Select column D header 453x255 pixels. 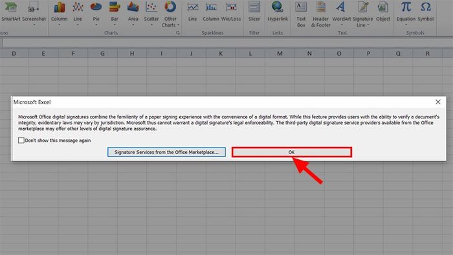pos(14,54)
